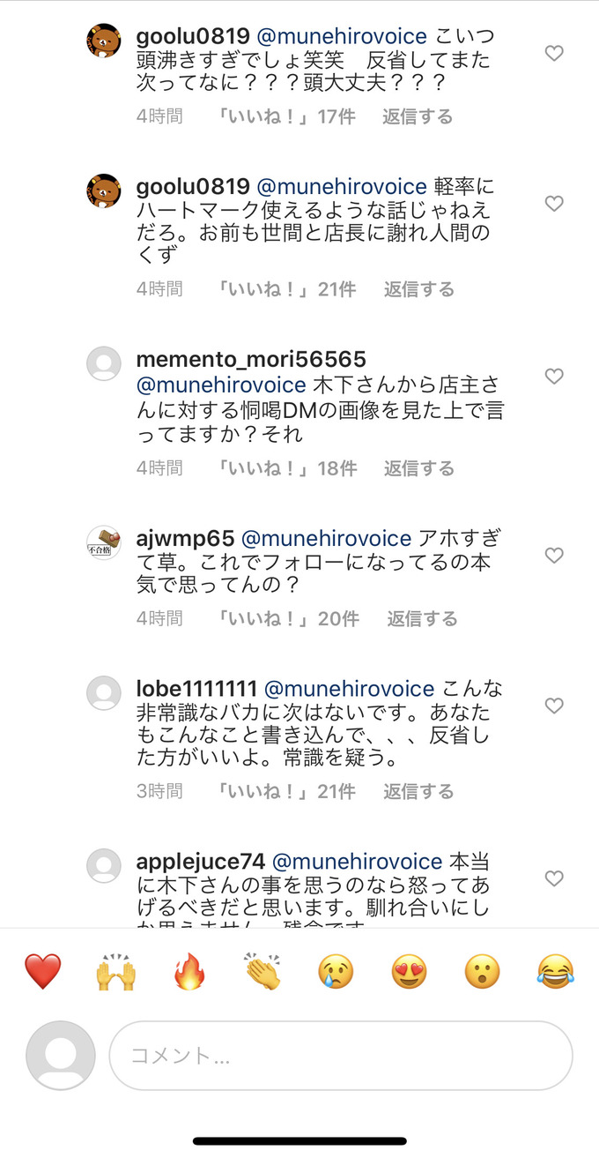Tap the laughing tears emoji reaction

tap(555, 972)
